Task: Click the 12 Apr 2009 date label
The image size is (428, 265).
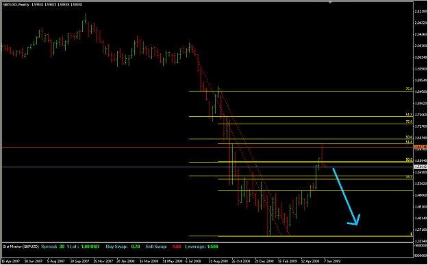Action: (311, 261)
